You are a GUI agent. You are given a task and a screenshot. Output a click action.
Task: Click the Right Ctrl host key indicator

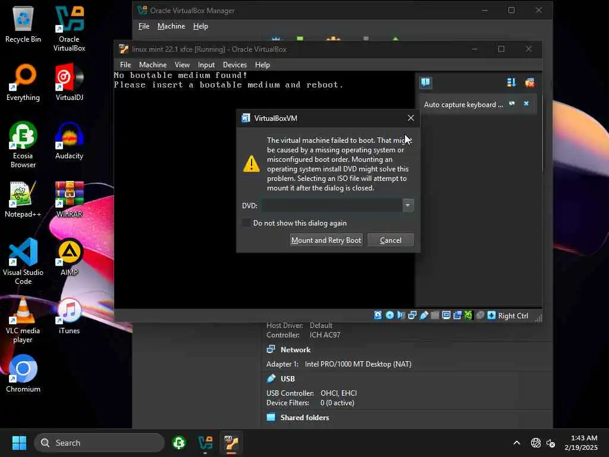513,315
